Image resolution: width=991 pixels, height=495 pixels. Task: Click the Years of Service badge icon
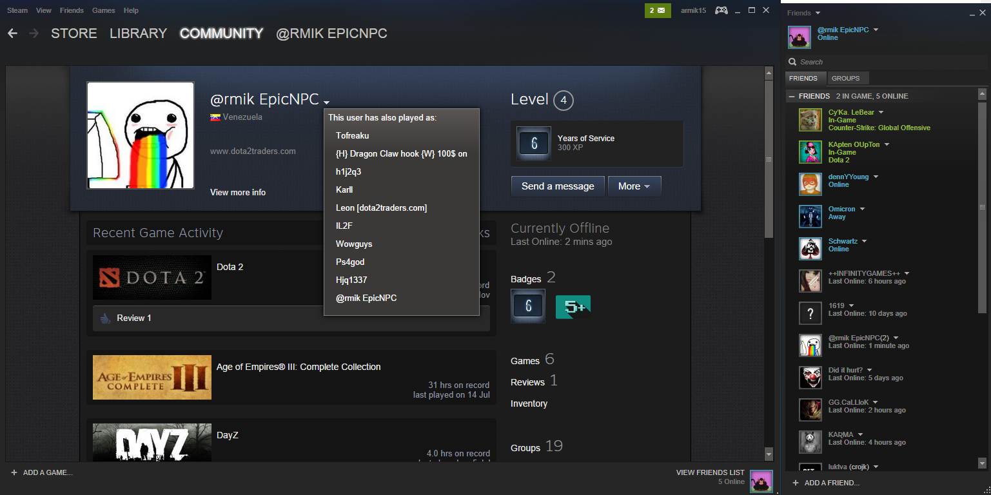[534, 143]
